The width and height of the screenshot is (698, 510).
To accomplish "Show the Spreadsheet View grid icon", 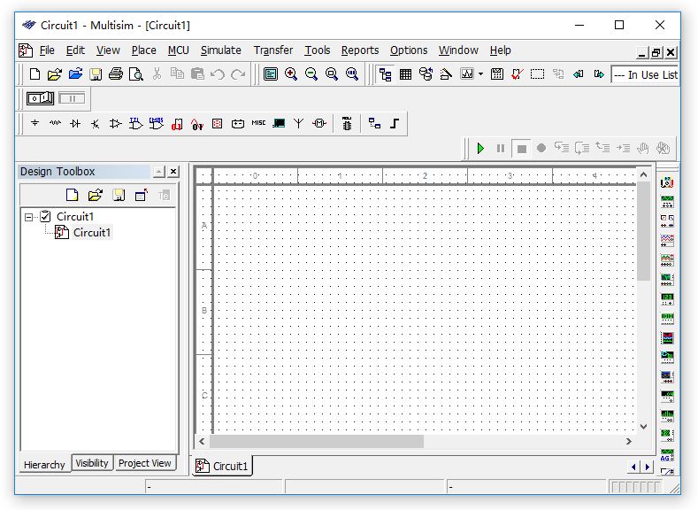I will (405, 74).
